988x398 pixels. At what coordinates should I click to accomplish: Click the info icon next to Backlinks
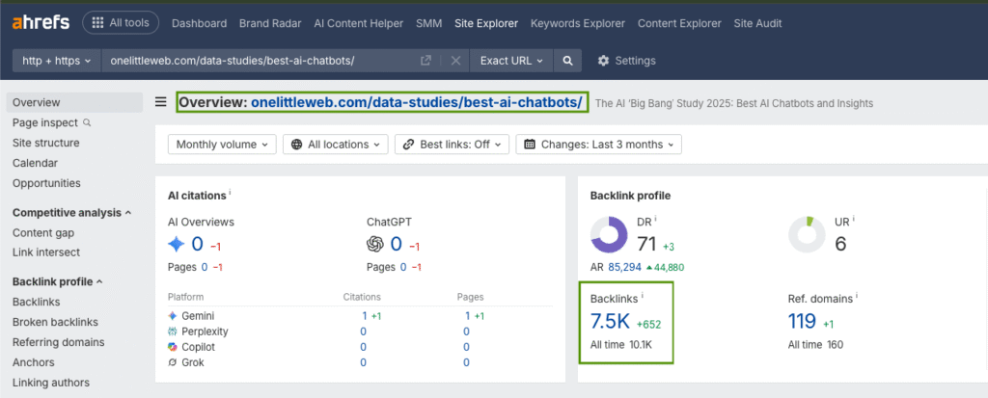tap(642, 295)
